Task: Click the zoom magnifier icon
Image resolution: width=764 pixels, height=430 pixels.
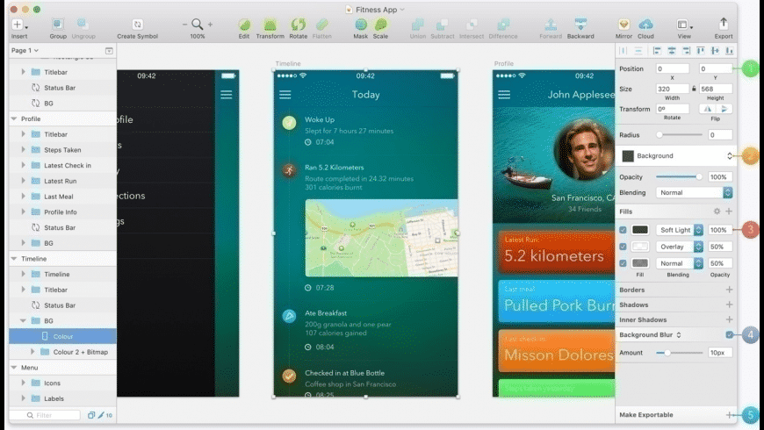Action: pyautogui.click(x=197, y=25)
